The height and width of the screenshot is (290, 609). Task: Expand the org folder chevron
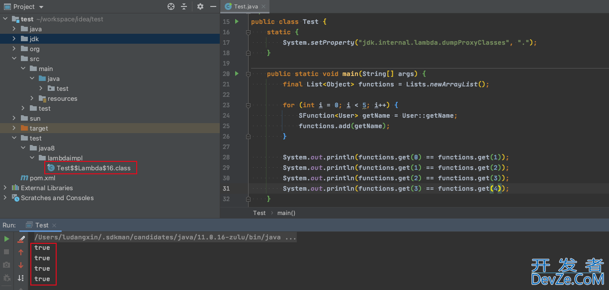[x=14, y=49]
